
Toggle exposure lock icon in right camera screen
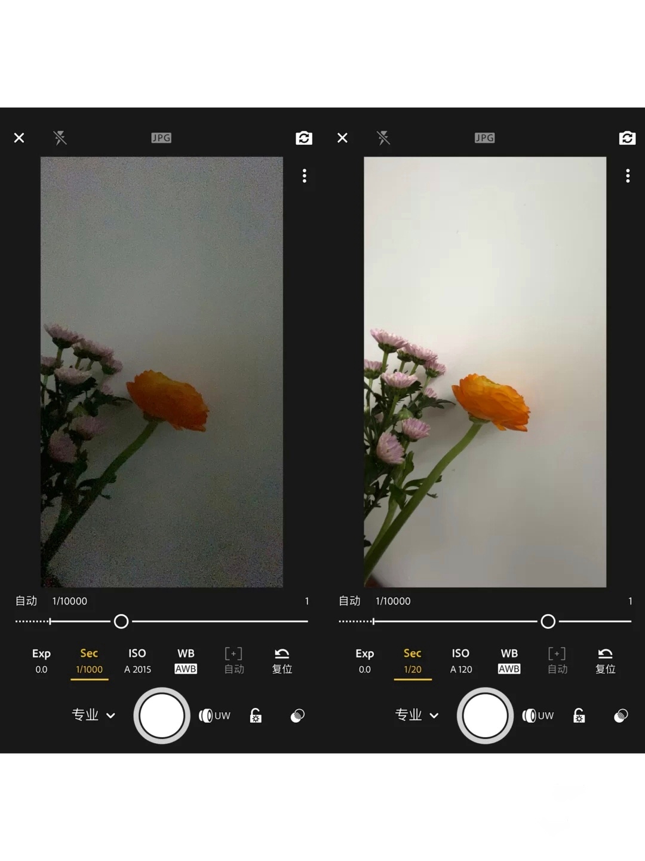(579, 716)
